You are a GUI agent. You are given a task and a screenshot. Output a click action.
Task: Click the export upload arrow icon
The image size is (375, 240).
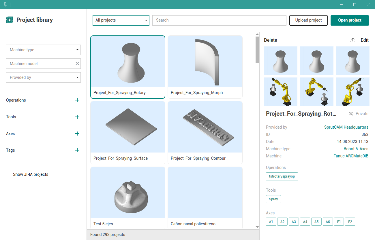[352, 40]
